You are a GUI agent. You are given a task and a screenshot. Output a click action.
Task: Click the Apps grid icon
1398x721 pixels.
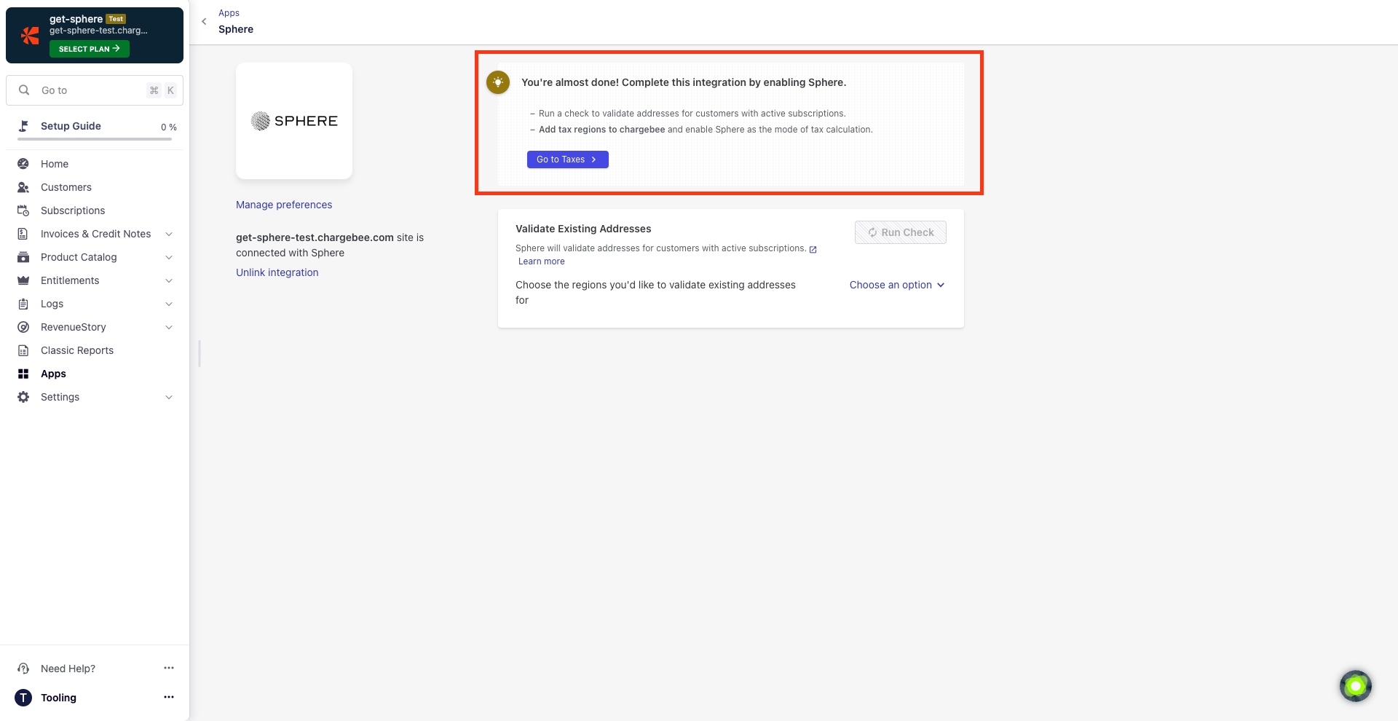tap(23, 374)
